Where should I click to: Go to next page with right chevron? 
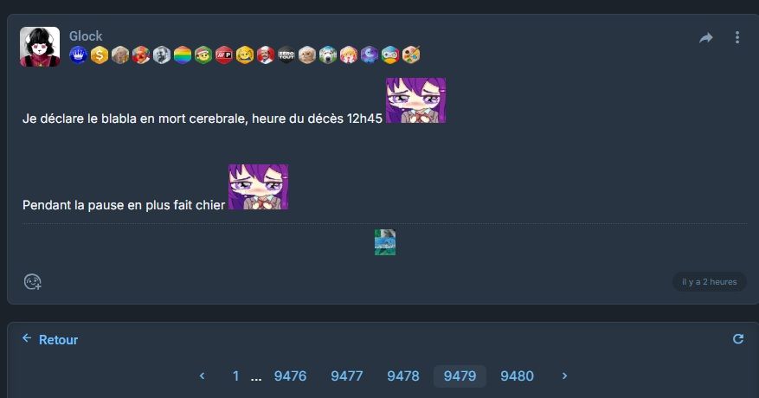[564, 376]
